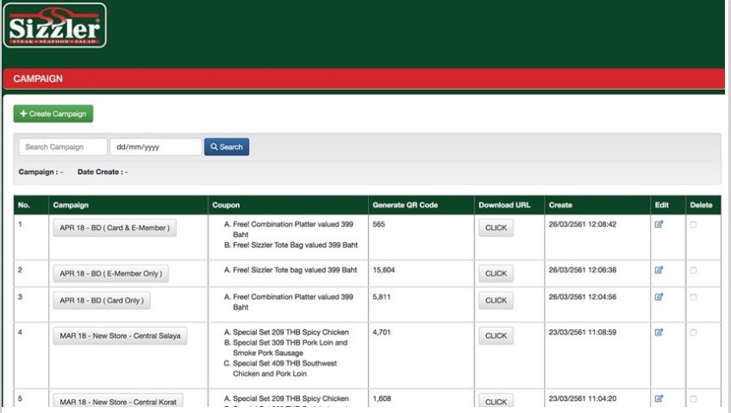731x413 pixels.
Task: Edit the APR 18 - BD ( Card Only ) campaign
Action: (x=659, y=297)
